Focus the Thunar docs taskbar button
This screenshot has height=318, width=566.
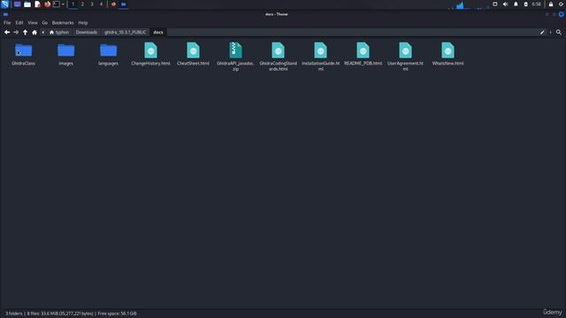[123, 4]
